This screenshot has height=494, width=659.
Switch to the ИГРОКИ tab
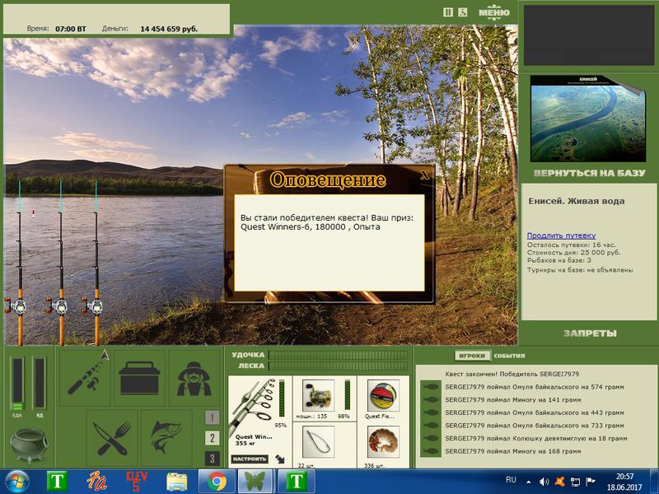point(472,356)
